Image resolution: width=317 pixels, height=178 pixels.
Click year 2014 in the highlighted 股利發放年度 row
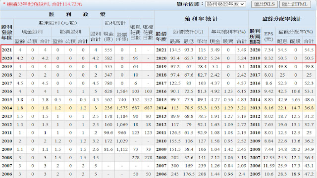click(7, 108)
